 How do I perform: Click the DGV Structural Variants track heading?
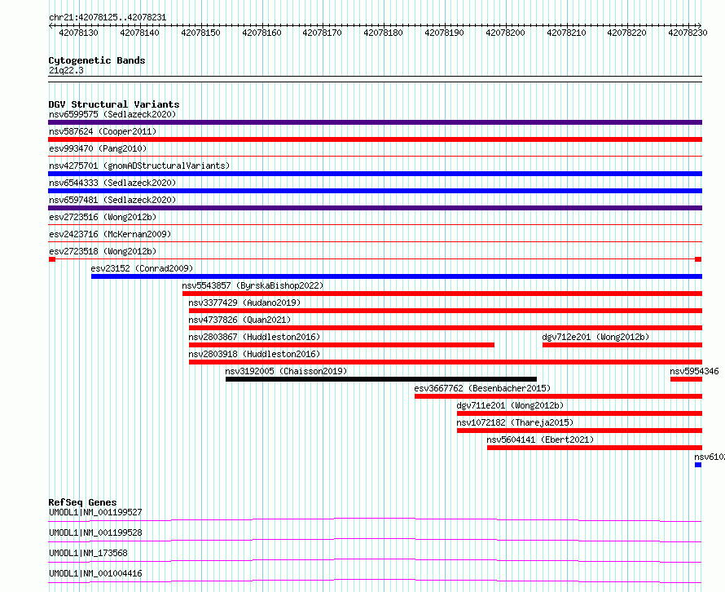114,104
